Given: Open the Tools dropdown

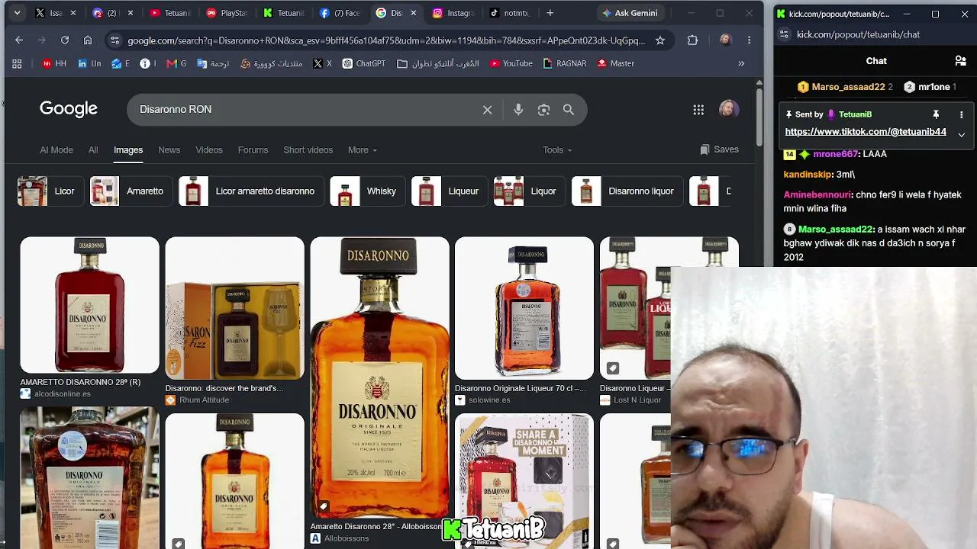Looking at the screenshot, I should pos(557,150).
